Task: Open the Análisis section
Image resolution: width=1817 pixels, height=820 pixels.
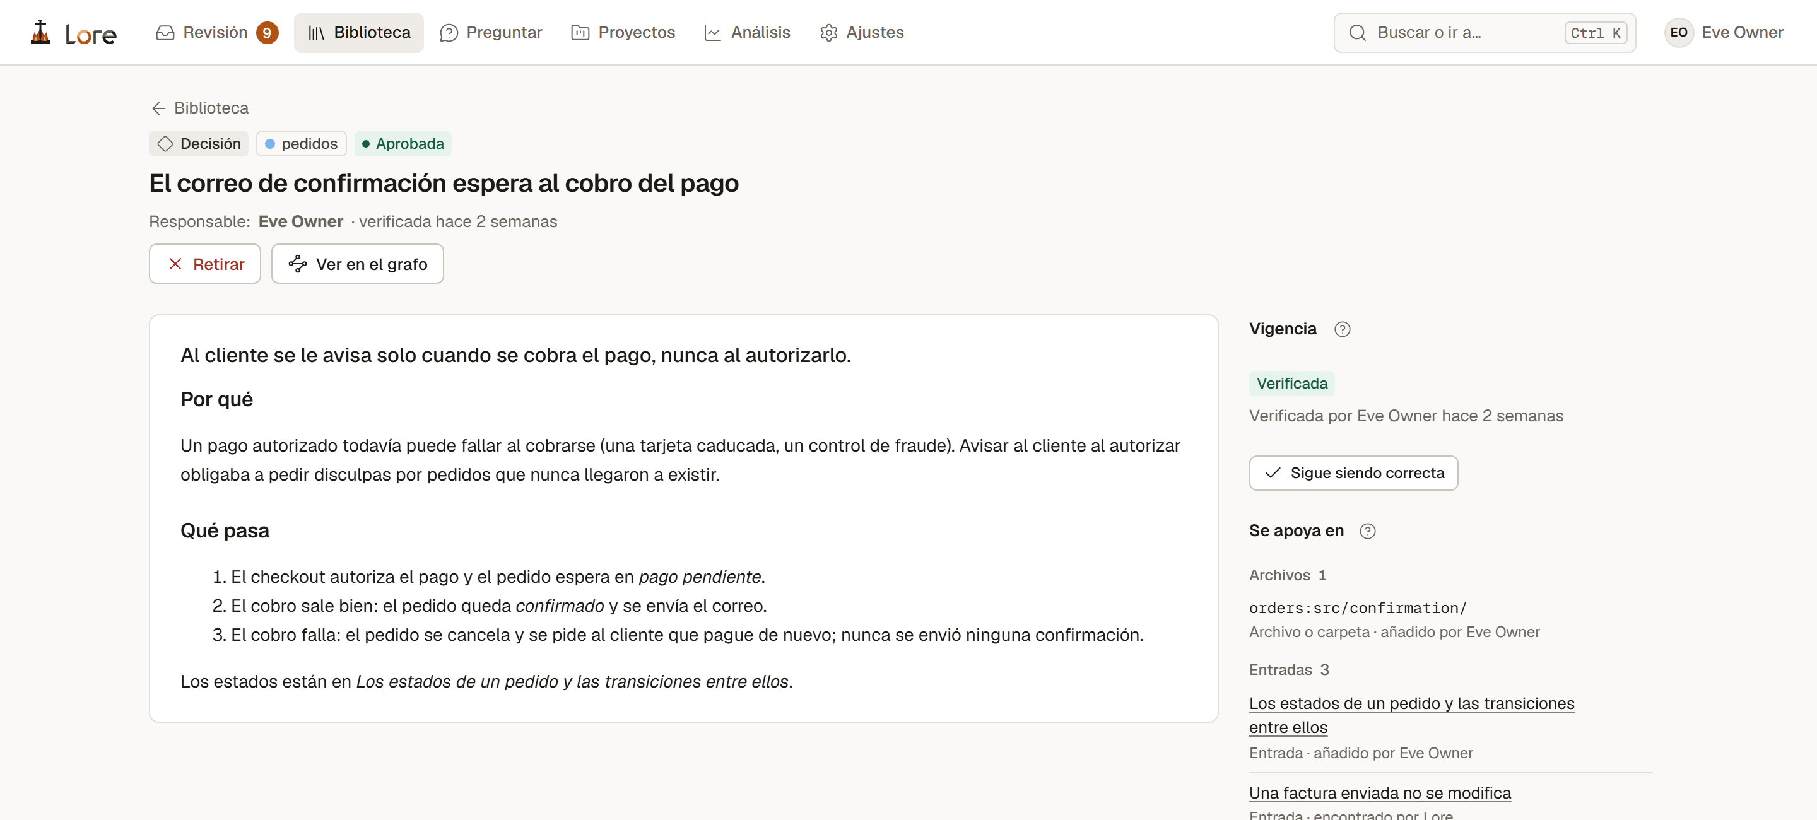Action: pyautogui.click(x=747, y=32)
